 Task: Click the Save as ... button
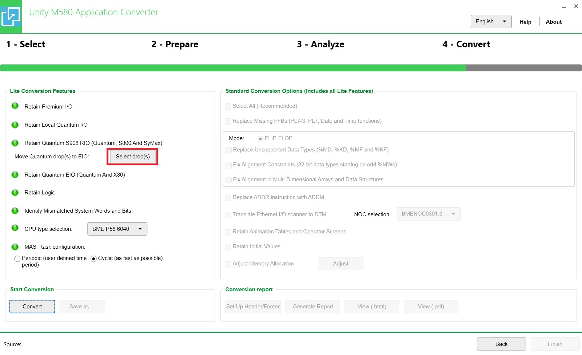(82, 307)
